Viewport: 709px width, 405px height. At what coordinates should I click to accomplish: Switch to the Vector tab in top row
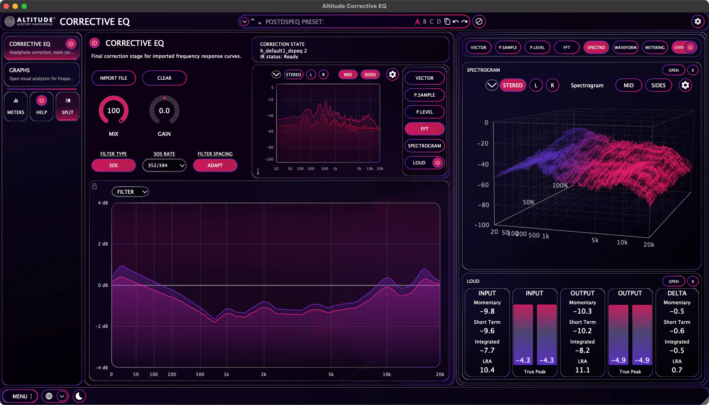point(479,47)
